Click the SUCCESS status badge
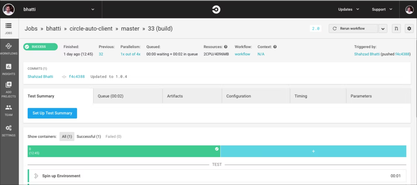This screenshot has width=417, height=185. pyautogui.click(x=40, y=47)
